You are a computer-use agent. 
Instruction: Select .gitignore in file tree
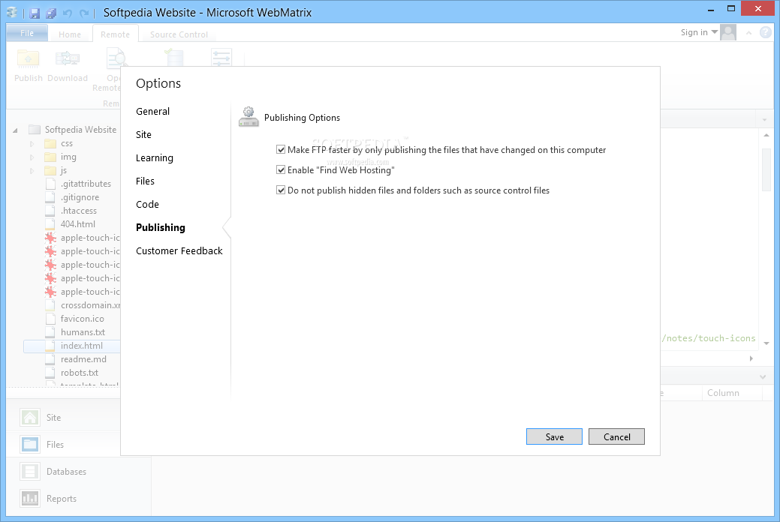click(80, 197)
